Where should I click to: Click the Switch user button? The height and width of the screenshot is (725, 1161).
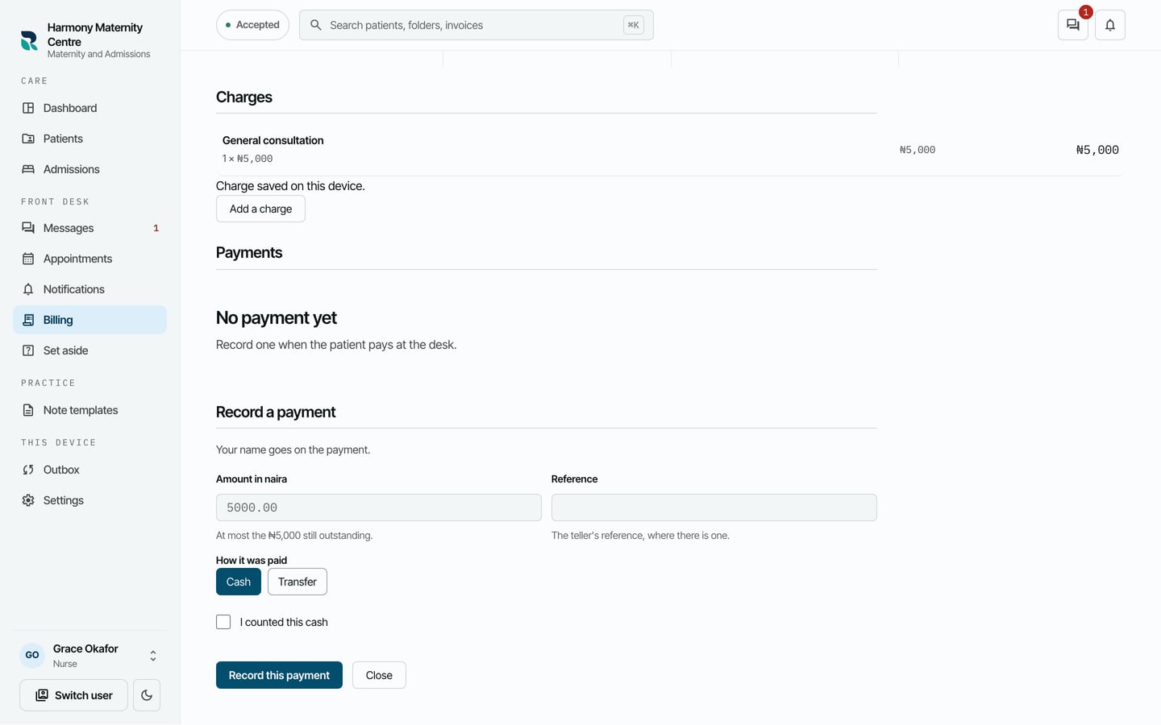tap(73, 695)
